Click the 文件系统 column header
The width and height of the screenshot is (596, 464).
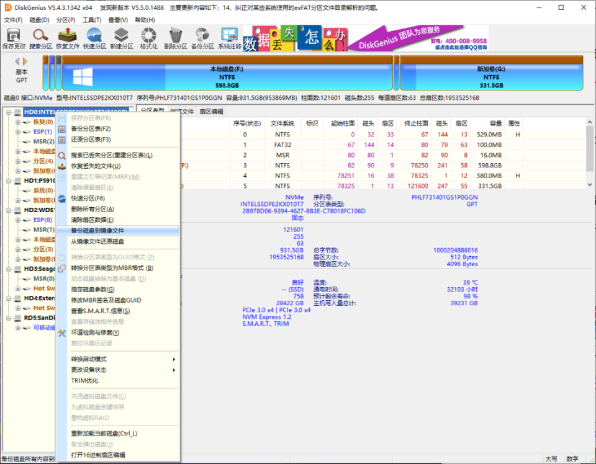(282, 123)
